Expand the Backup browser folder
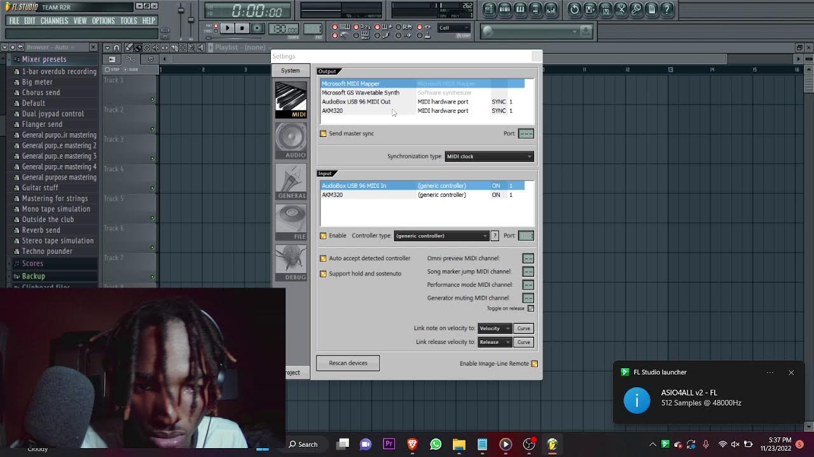Image resolution: width=814 pixels, height=457 pixels. (33, 276)
